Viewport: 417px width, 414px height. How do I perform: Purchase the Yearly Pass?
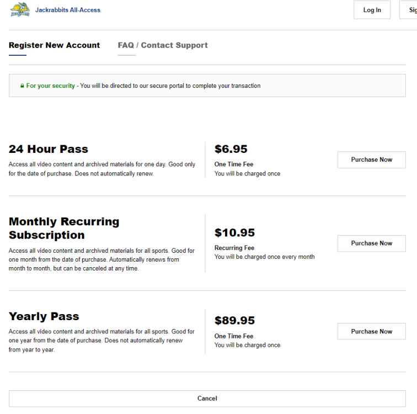(x=372, y=331)
